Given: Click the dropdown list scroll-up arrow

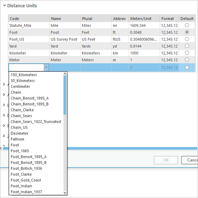Looking at the screenshot, I should pyautogui.click(x=65, y=74).
